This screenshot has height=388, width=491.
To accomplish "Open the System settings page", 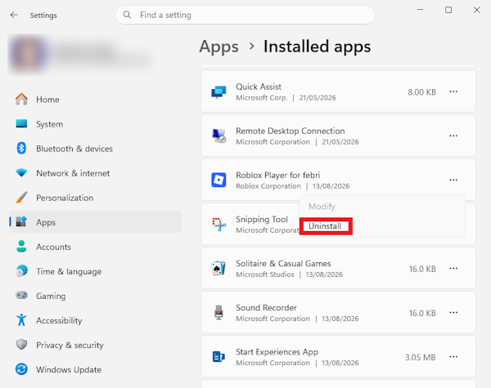I will point(95,124).
